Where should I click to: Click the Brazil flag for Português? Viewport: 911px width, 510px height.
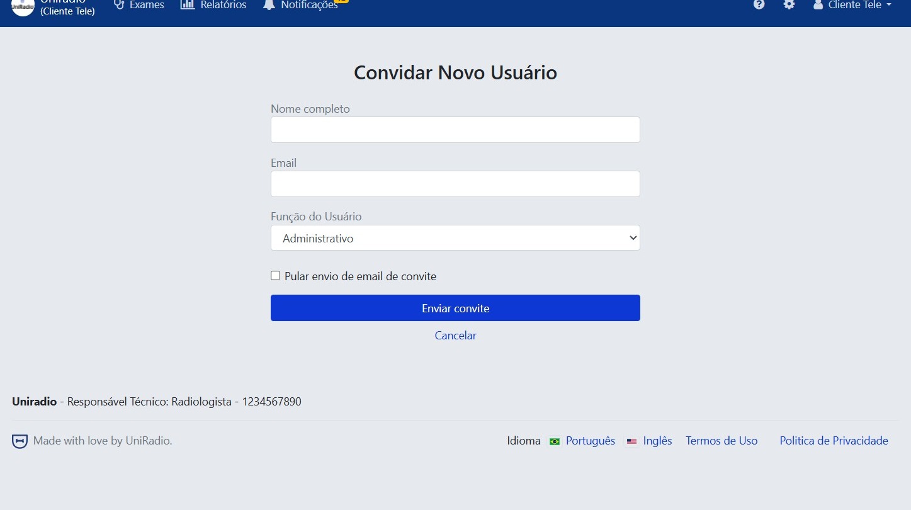[x=554, y=441]
